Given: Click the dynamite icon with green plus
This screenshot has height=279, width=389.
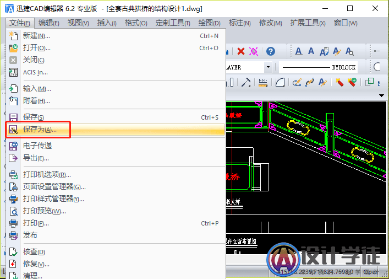Looking at the screenshot, I should [352, 82].
